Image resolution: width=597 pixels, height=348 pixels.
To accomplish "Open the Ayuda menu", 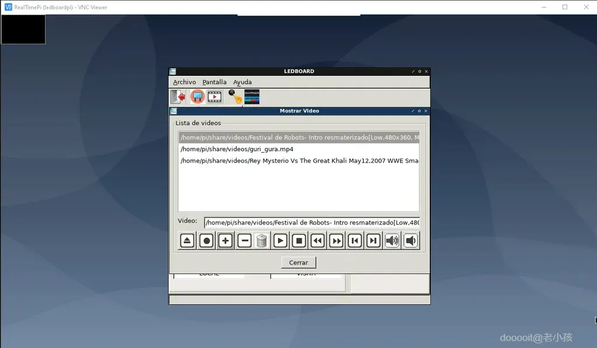I will point(242,82).
